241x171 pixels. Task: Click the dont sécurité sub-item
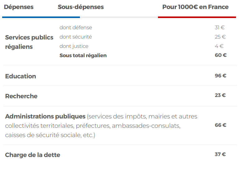(x=76, y=37)
